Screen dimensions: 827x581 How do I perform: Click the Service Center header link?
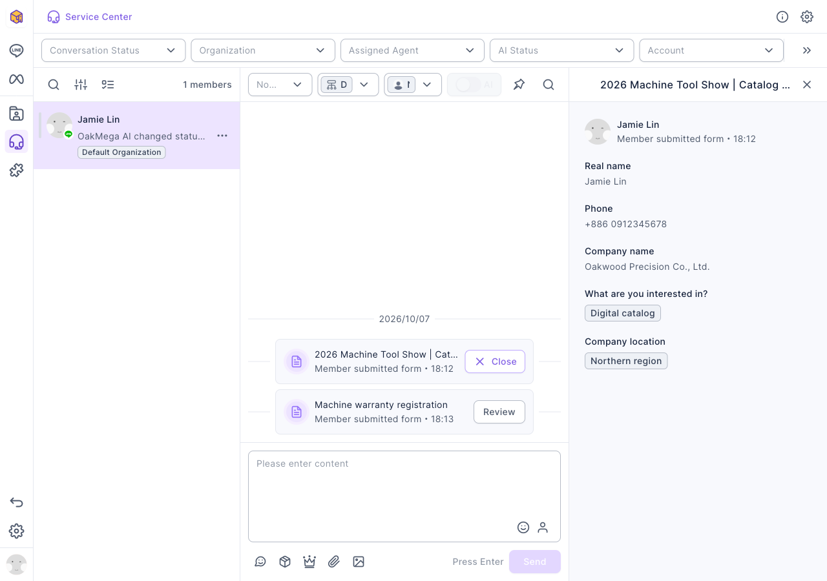(x=90, y=17)
